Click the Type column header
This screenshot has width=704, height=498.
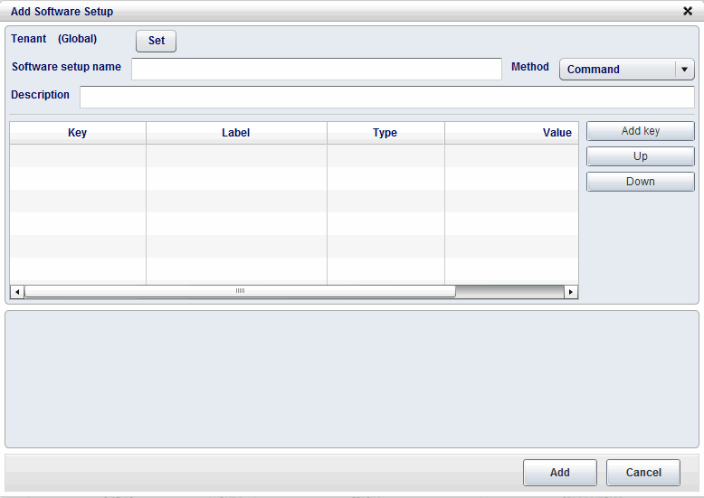click(x=385, y=133)
